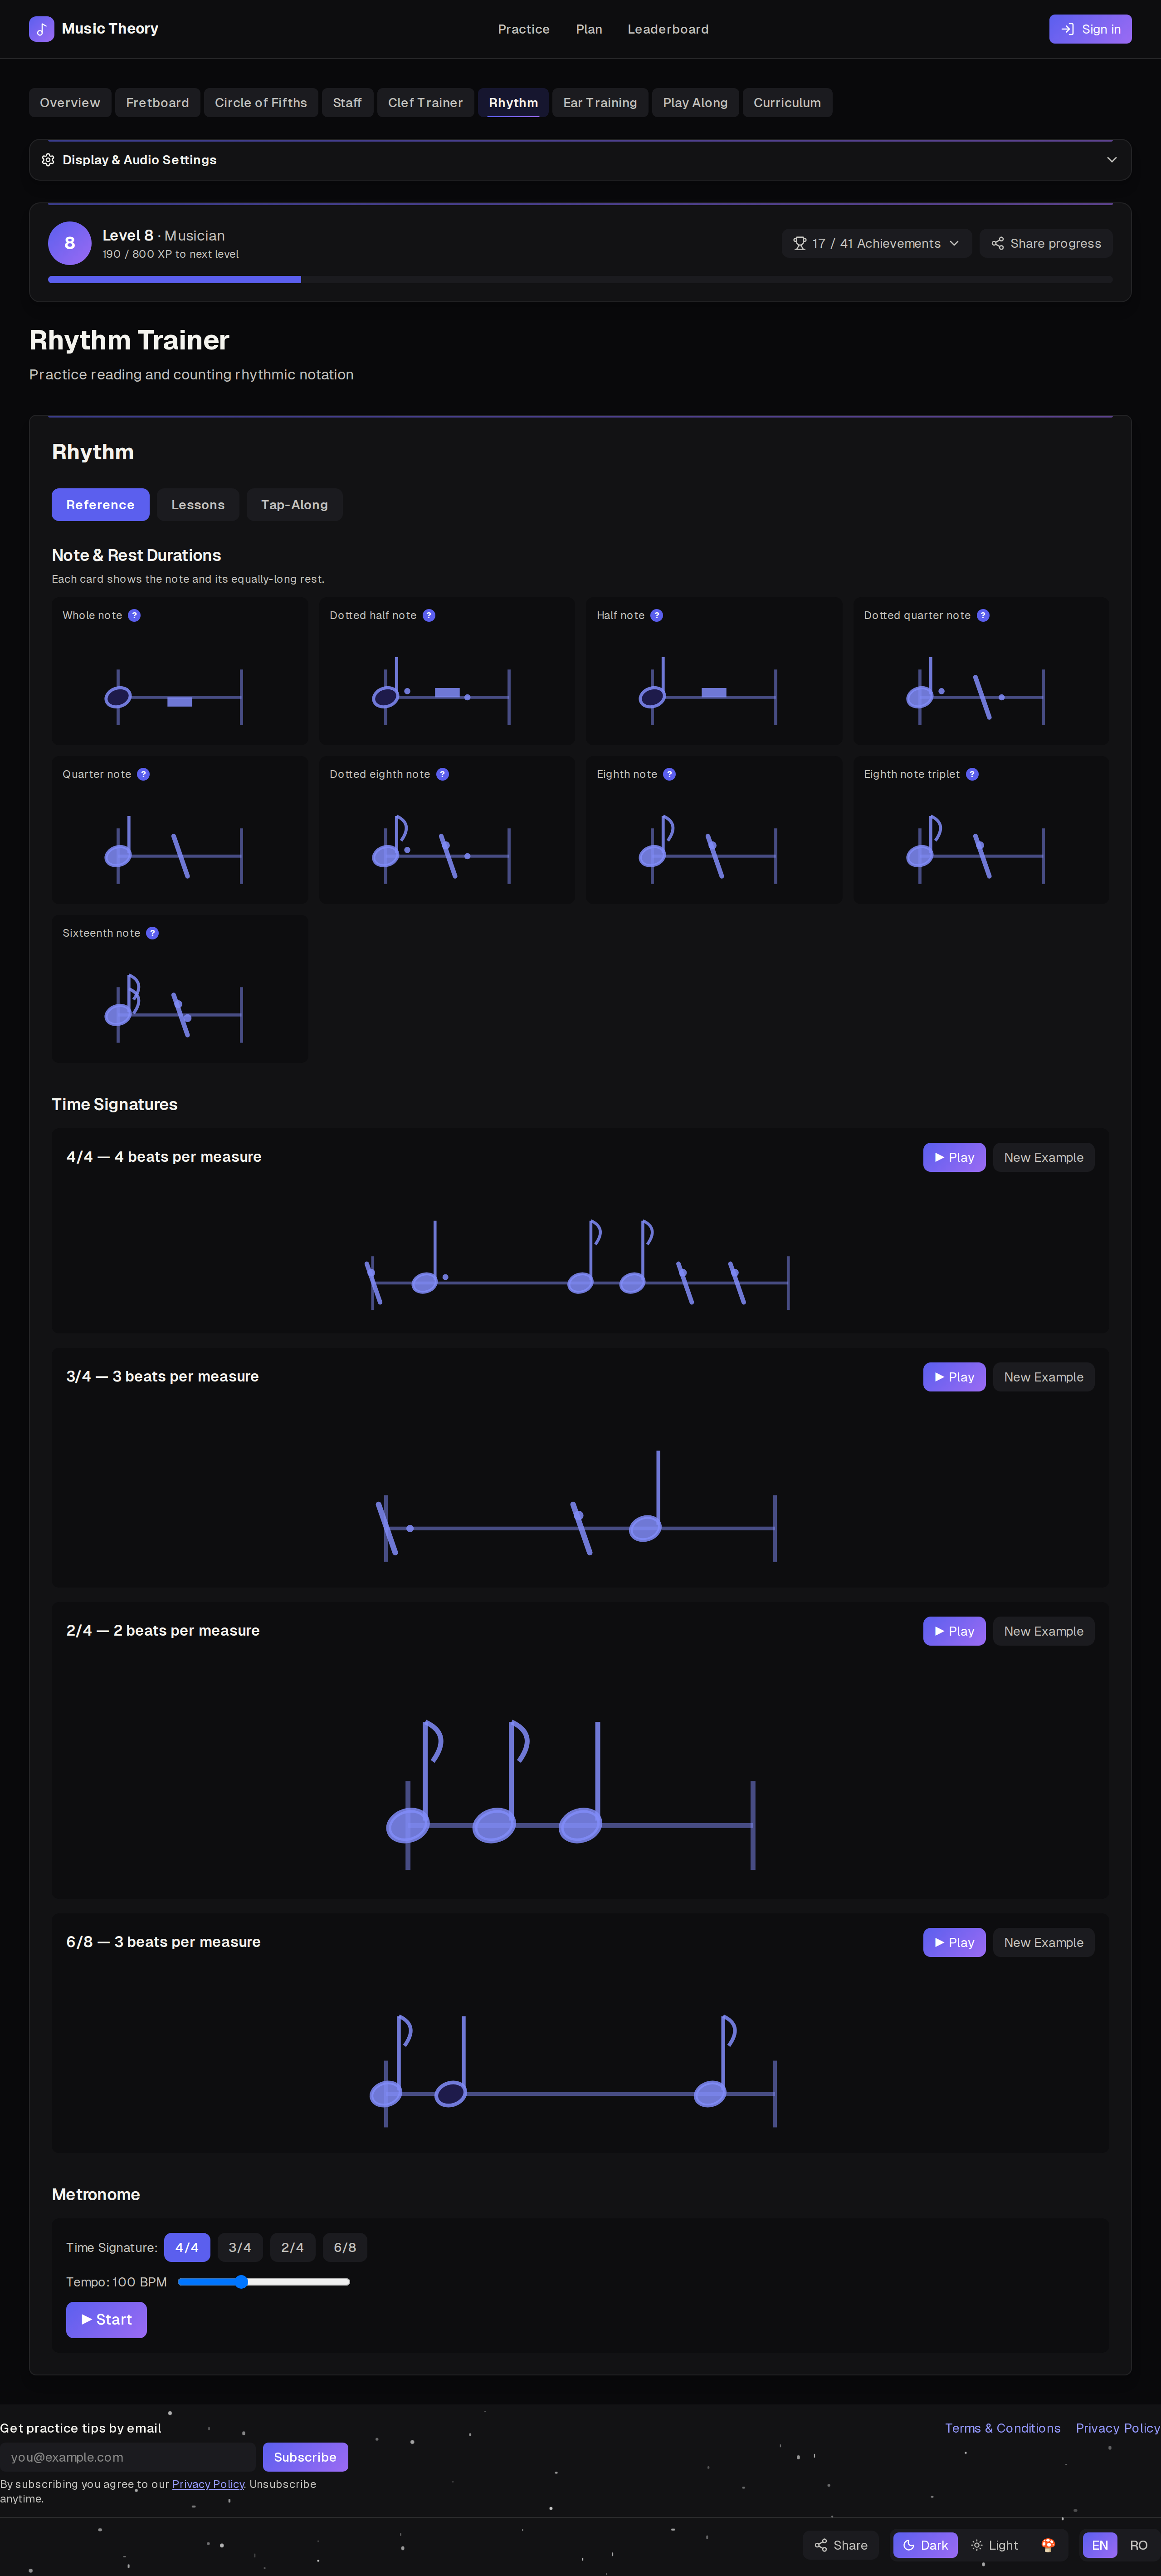Open help for Quarter note
1161x2576 pixels.
coord(143,774)
